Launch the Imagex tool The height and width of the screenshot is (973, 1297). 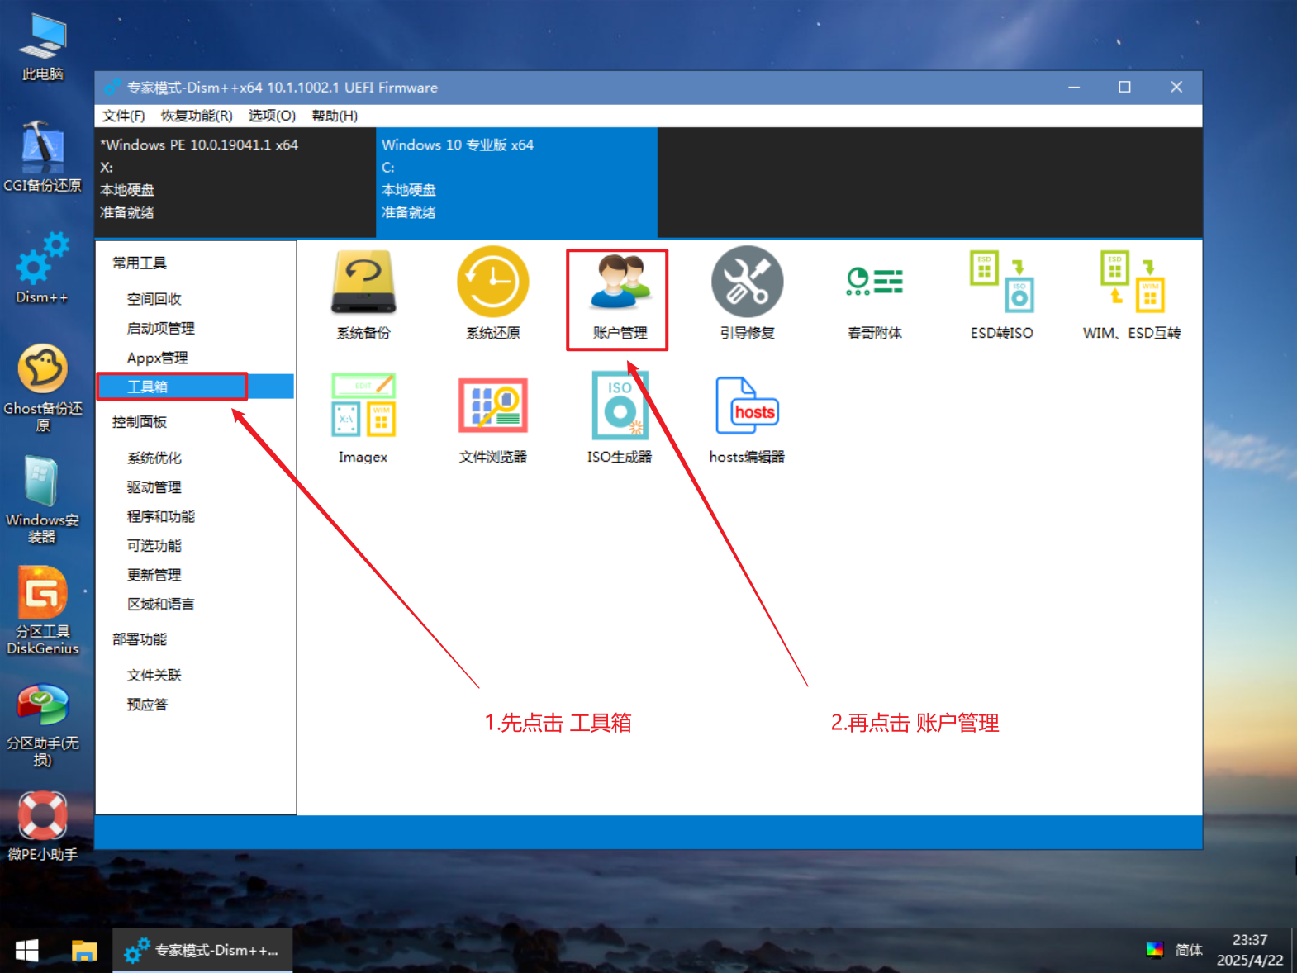(x=363, y=419)
